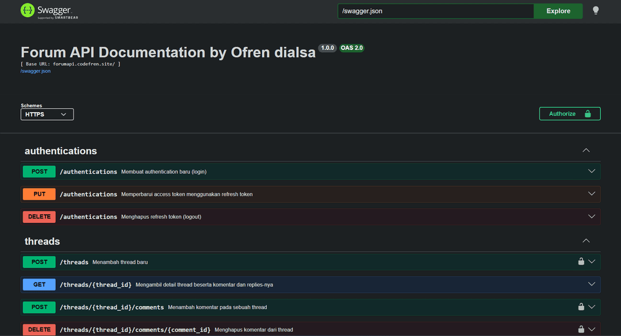Open the Authorize dialog
This screenshot has width=621, height=336.
pyautogui.click(x=569, y=114)
